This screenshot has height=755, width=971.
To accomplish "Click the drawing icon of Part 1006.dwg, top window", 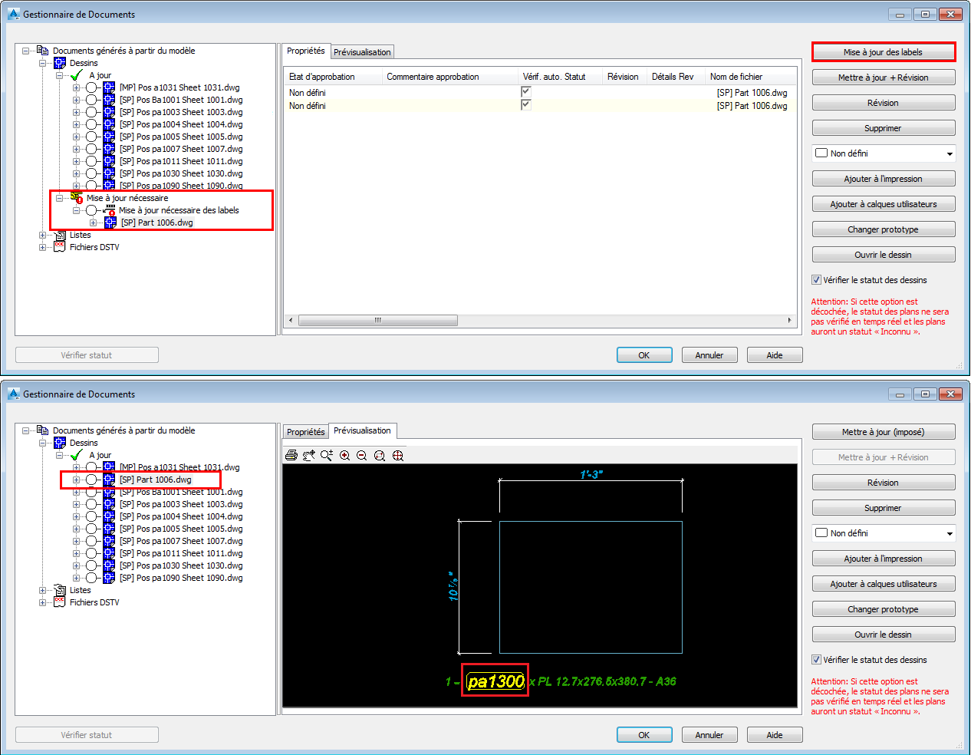I will [110, 223].
